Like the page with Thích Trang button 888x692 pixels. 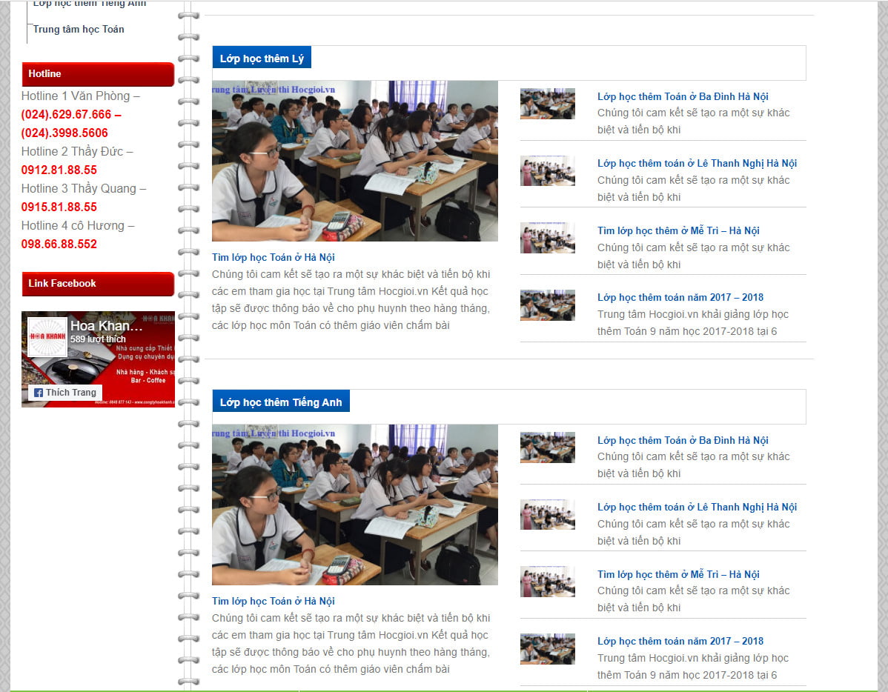[65, 393]
